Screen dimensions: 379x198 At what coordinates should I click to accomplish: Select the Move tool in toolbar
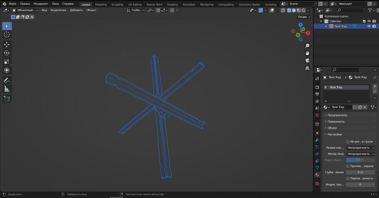pos(7,45)
